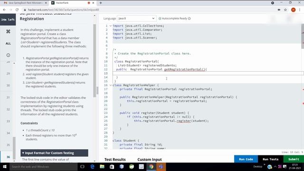Launch Edge from the taskbar
The image size is (304, 171).
point(93,167)
